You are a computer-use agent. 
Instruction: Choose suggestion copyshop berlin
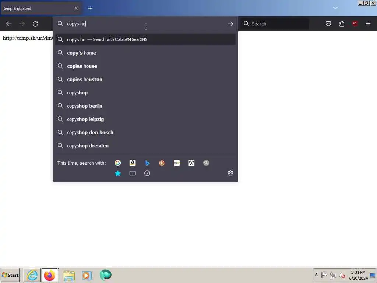point(145,106)
